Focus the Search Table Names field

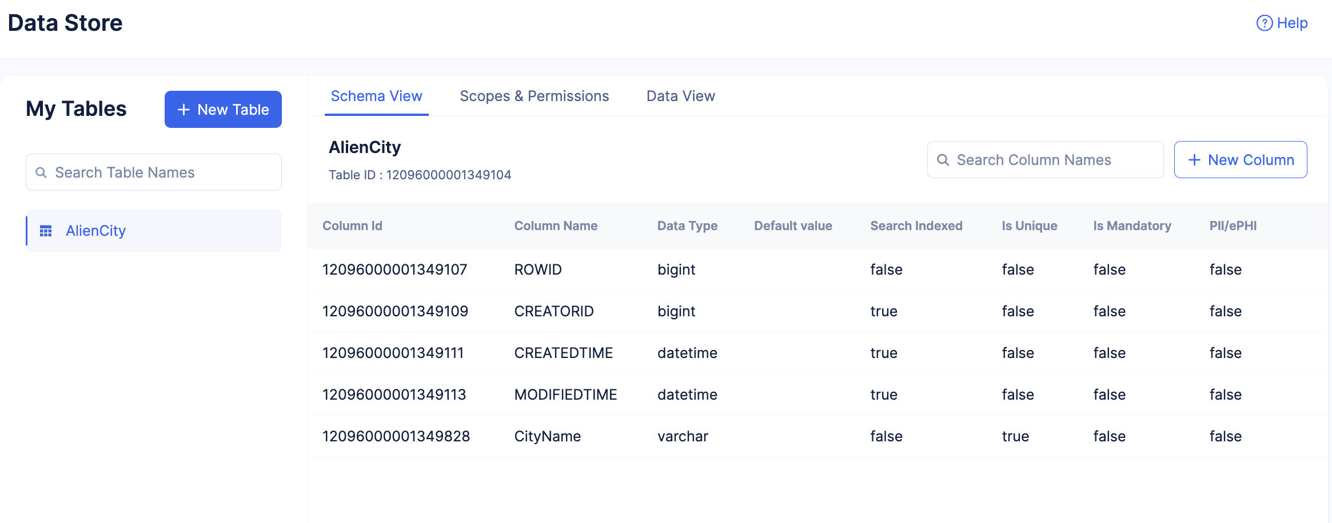[154, 172]
